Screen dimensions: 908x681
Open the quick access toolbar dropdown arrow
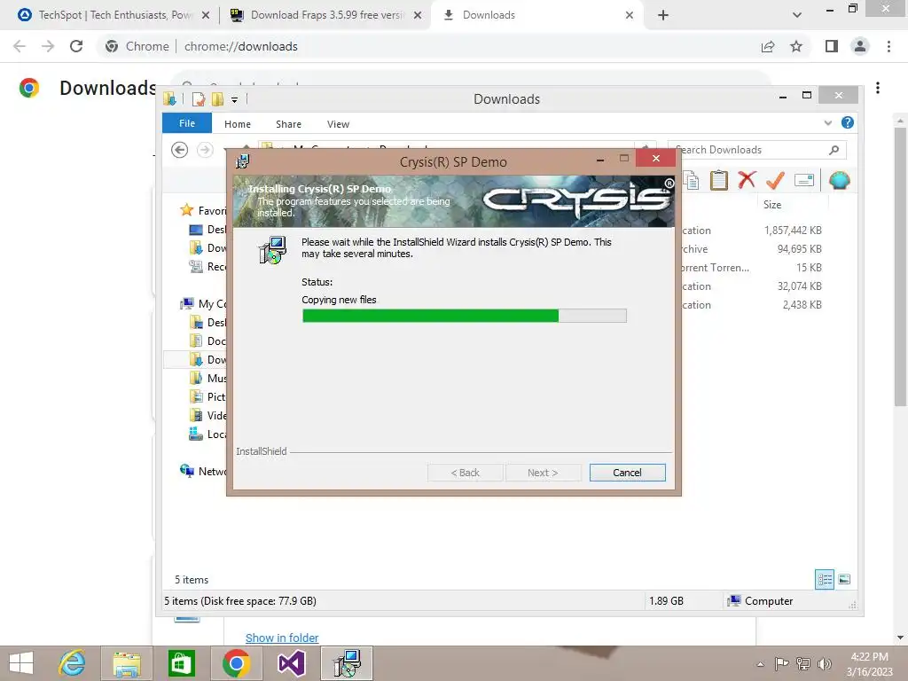click(x=234, y=99)
